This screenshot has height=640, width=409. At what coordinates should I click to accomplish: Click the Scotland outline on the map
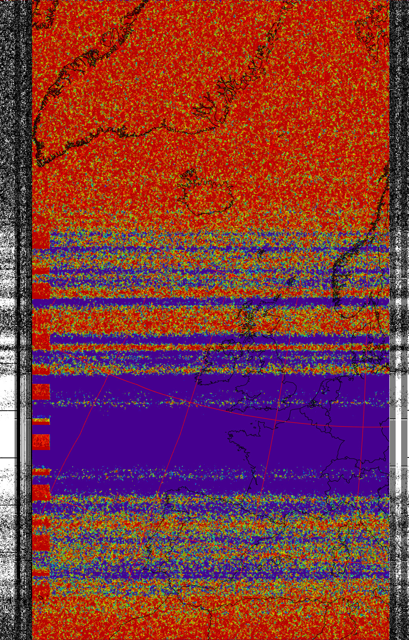click(x=252, y=319)
